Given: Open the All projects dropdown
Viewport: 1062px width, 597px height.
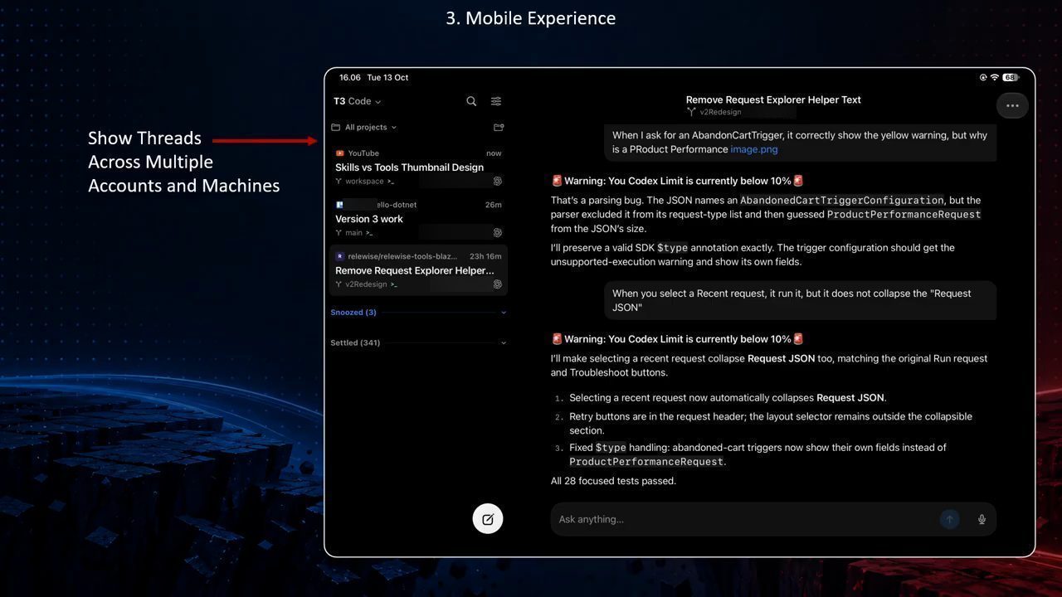Looking at the screenshot, I should (x=364, y=128).
